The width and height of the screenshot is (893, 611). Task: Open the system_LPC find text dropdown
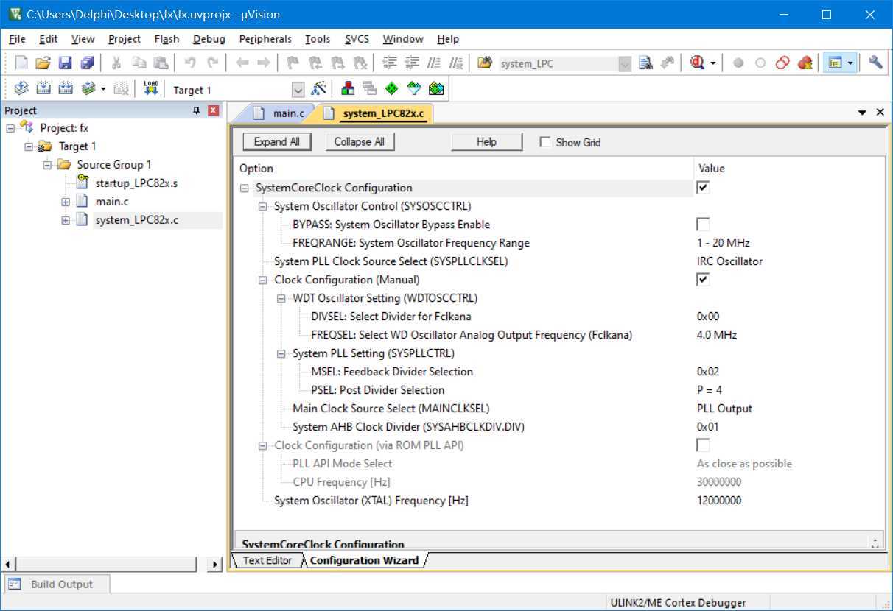click(x=625, y=64)
